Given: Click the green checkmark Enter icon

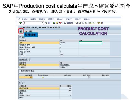Looking at the screenshot, I should pos(21,23).
